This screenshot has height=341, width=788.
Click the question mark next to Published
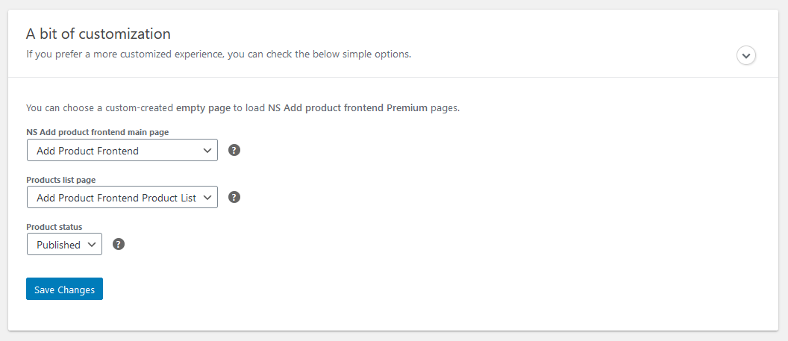[x=119, y=245]
